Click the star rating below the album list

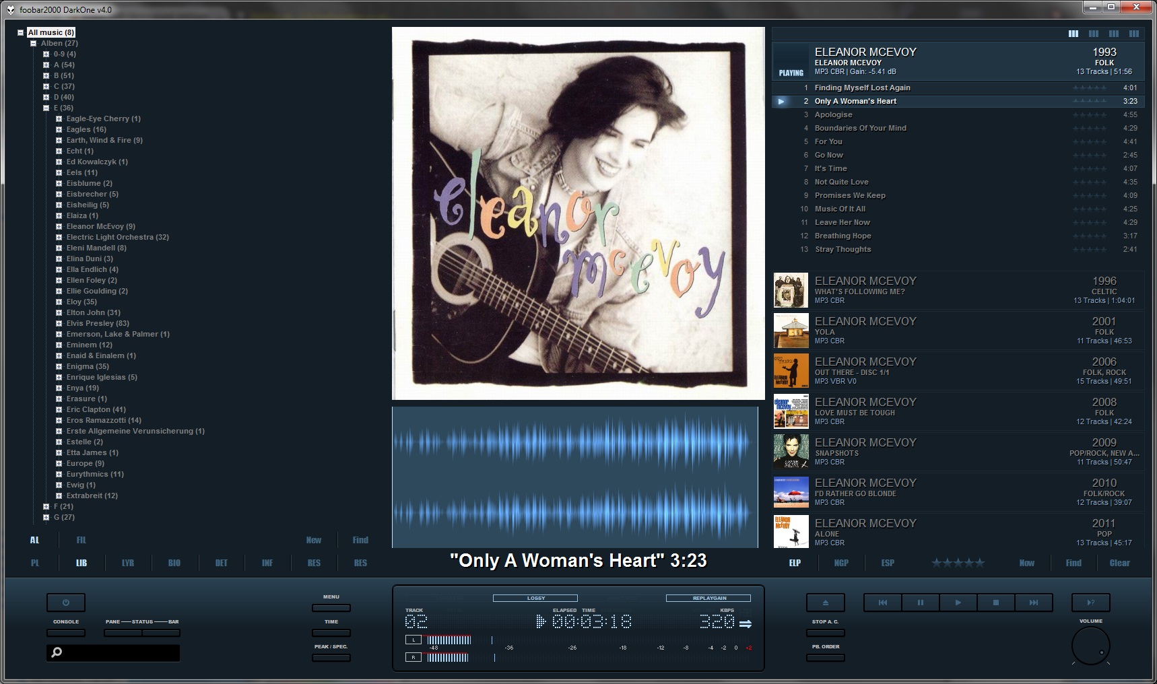pos(958,563)
